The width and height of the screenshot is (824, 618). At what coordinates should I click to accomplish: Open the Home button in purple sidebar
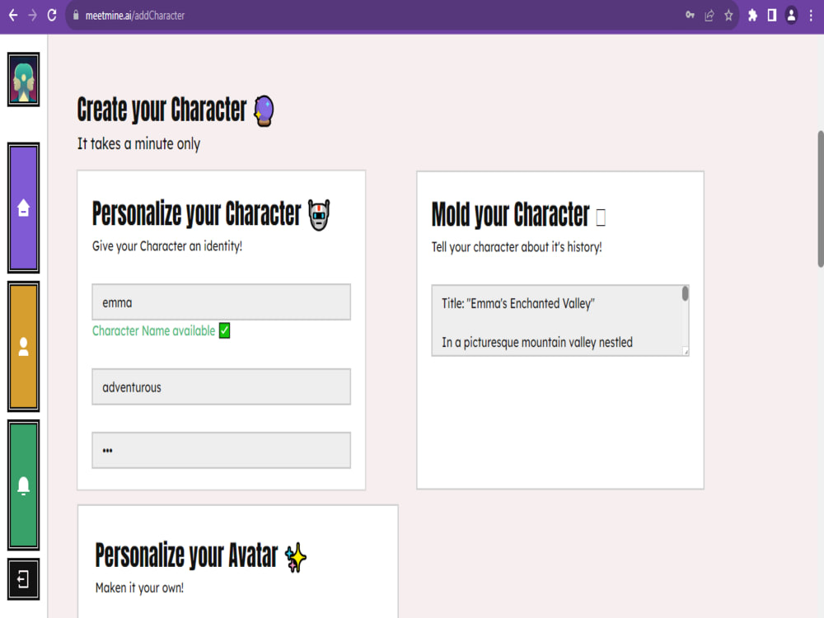23,208
